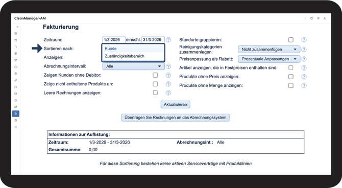Show help for Standorte gruppieren
342x188 pixels.
pos(304,40)
